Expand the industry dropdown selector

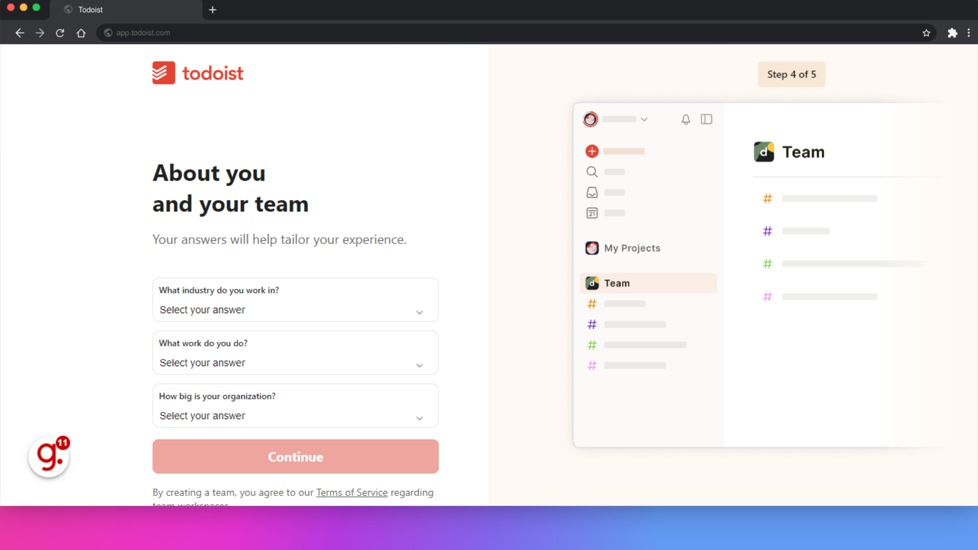pyautogui.click(x=295, y=310)
